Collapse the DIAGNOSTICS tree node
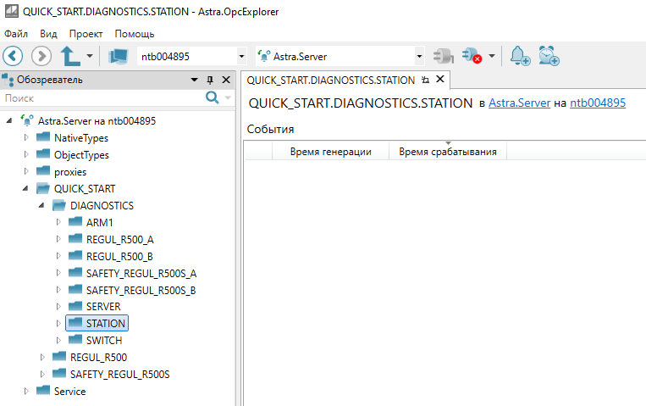The height and width of the screenshot is (406, 646). [x=42, y=205]
